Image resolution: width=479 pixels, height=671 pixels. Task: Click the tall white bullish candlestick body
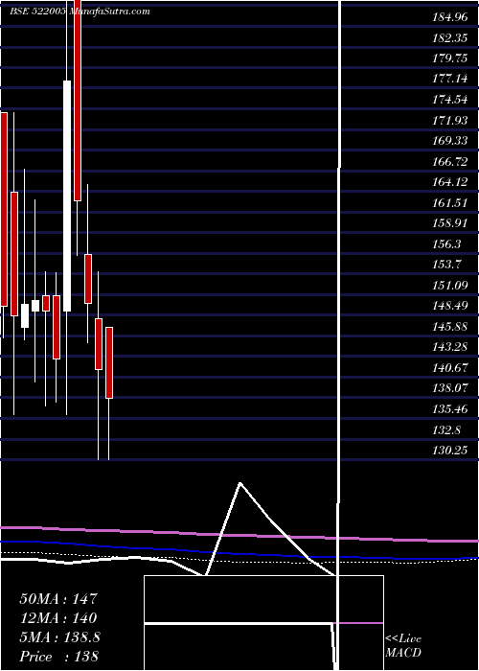[x=67, y=196]
